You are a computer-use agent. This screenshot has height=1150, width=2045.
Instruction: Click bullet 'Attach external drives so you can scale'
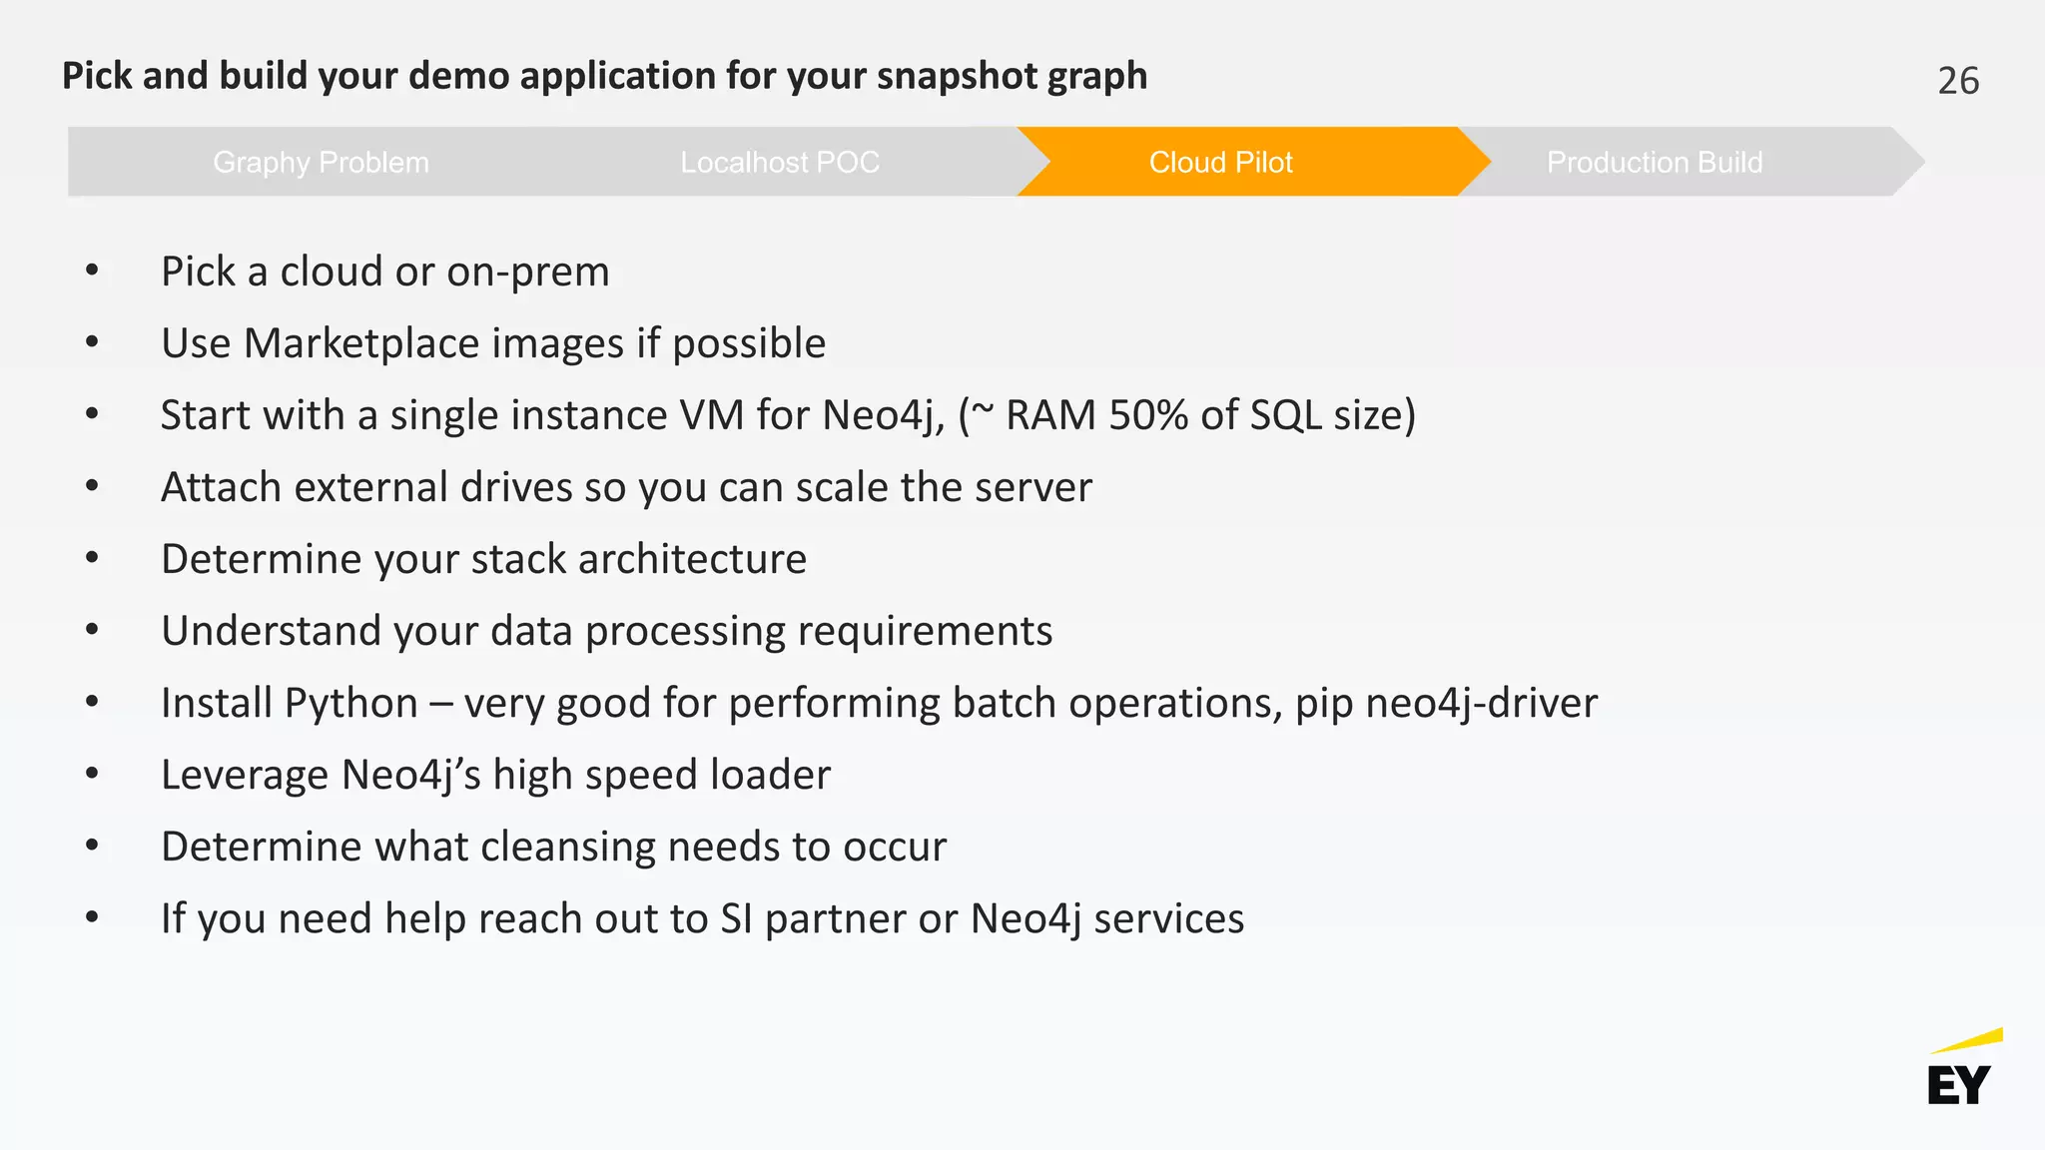pyautogui.click(x=626, y=488)
